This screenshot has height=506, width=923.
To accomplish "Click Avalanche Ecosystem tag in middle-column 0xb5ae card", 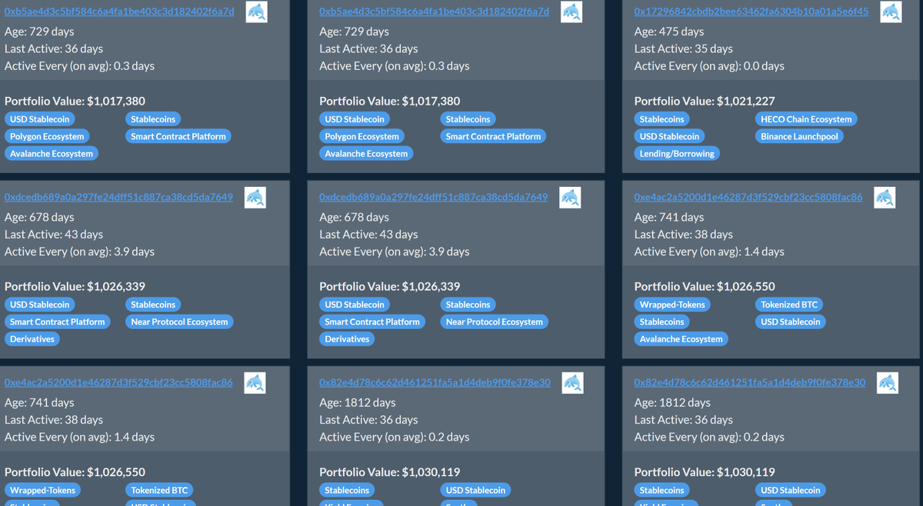I will 366,153.
